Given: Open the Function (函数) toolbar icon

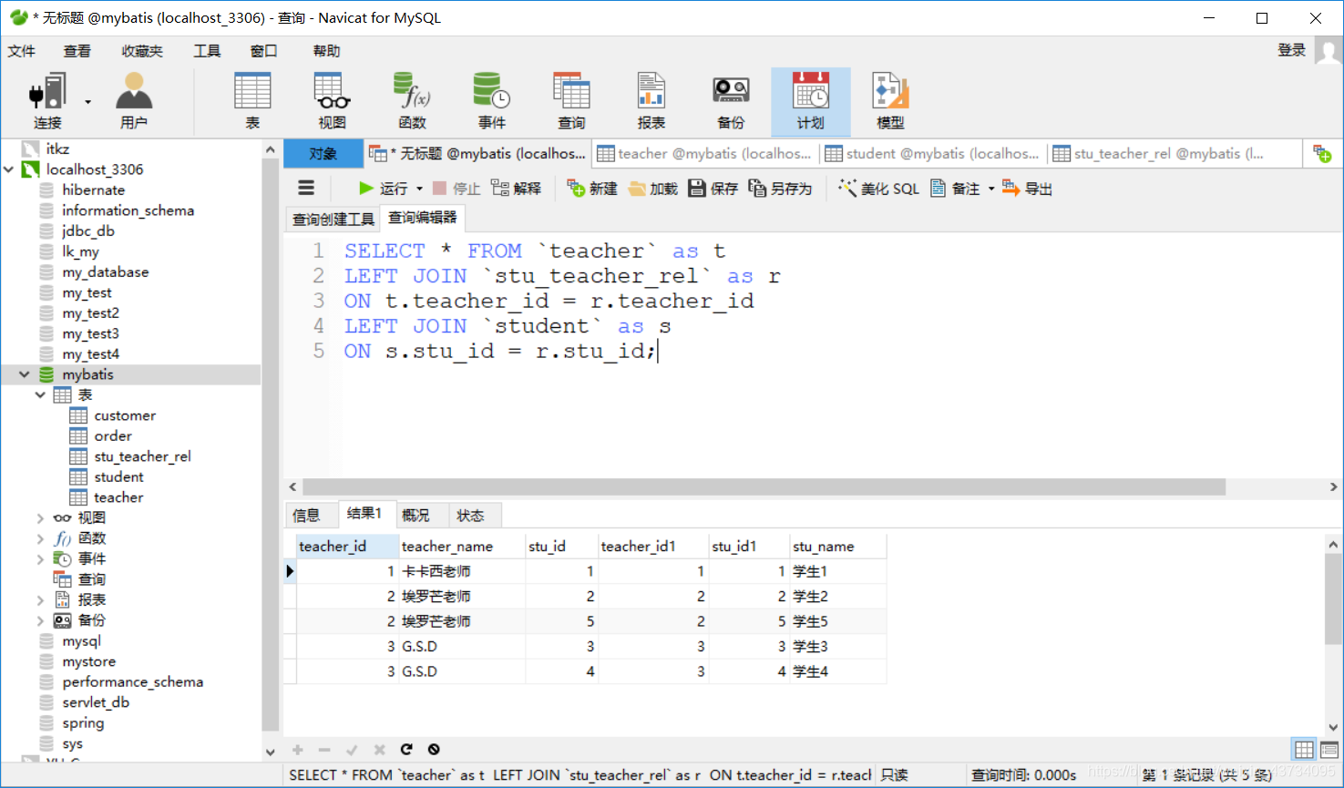Looking at the screenshot, I should (412, 101).
